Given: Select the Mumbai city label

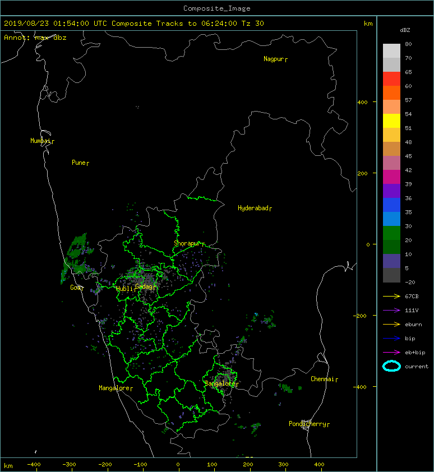Looking at the screenshot, I should (42, 141).
